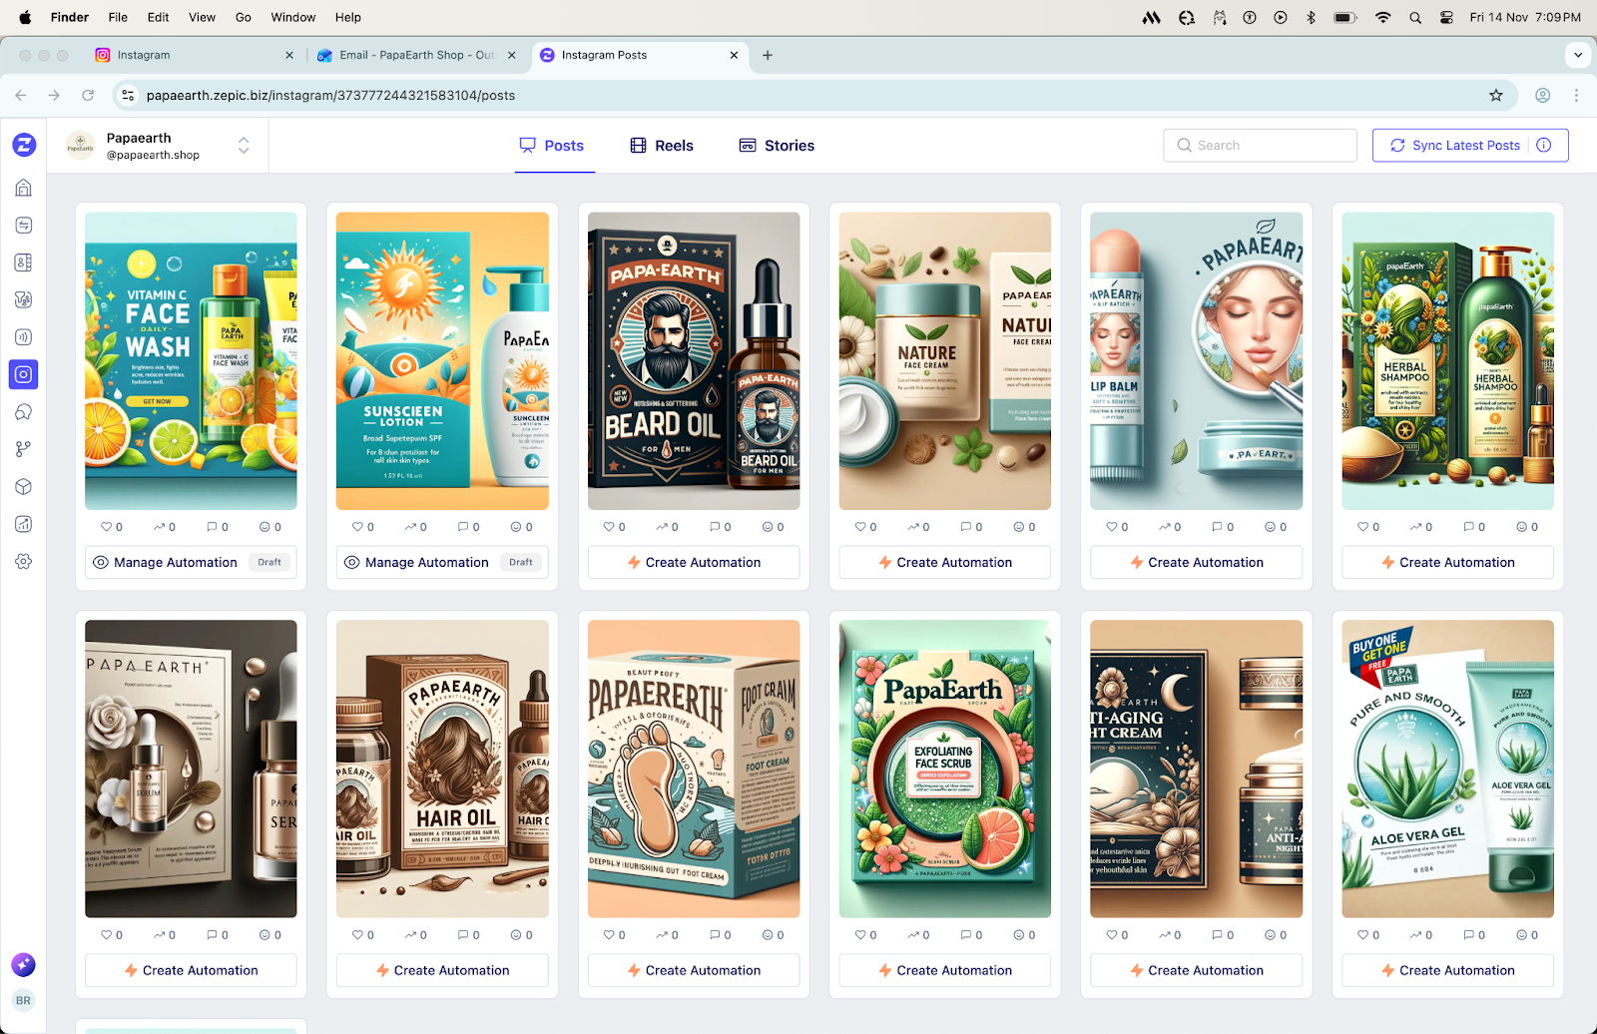Expand the Papaearth account switcher

tap(244, 146)
